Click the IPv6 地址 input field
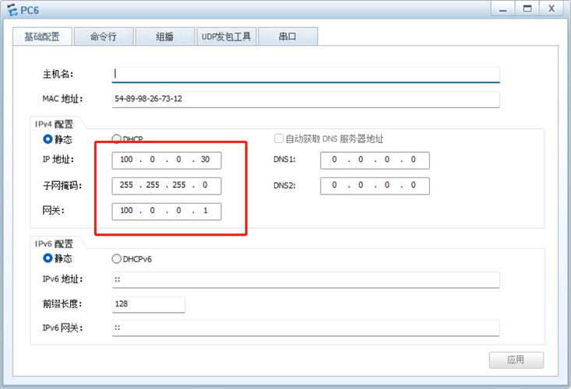Screen dimensions: 571x389 coord(305,279)
